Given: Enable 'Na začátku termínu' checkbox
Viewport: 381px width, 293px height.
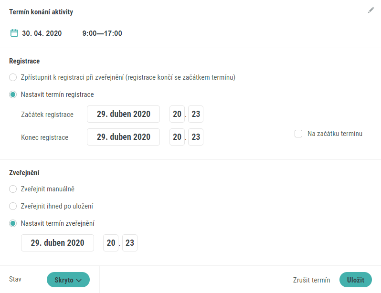Looking at the screenshot, I should pyautogui.click(x=298, y=134).
